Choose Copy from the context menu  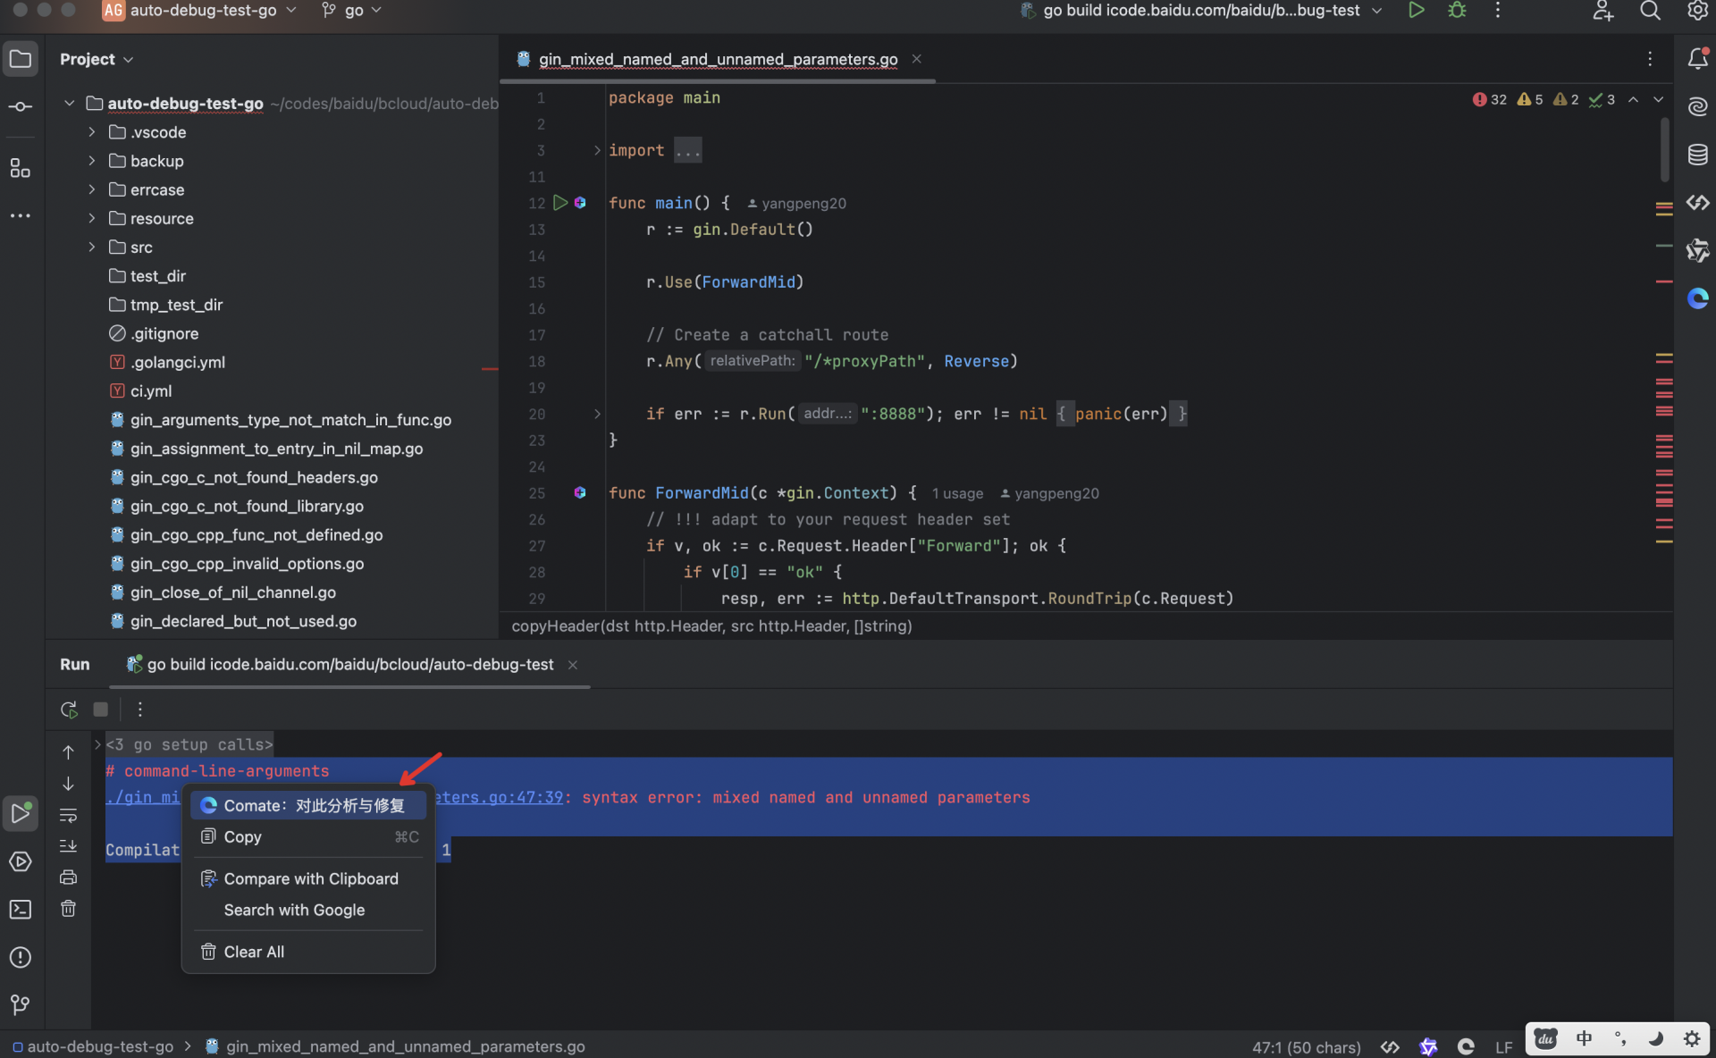click(x=307, y=836)
